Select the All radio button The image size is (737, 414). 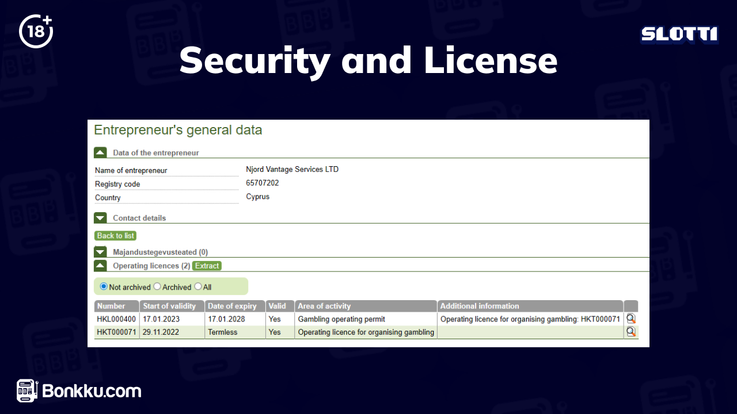tap(198, 286)
